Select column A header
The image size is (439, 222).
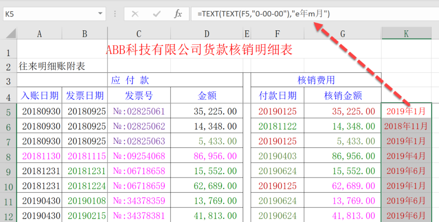pyautogui.click(x=39, y=34)
